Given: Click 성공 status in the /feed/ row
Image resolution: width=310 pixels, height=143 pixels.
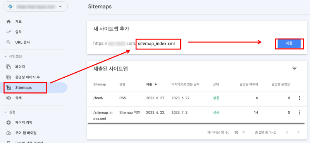Looking at the screenshot, I should (x=216, y=98).
